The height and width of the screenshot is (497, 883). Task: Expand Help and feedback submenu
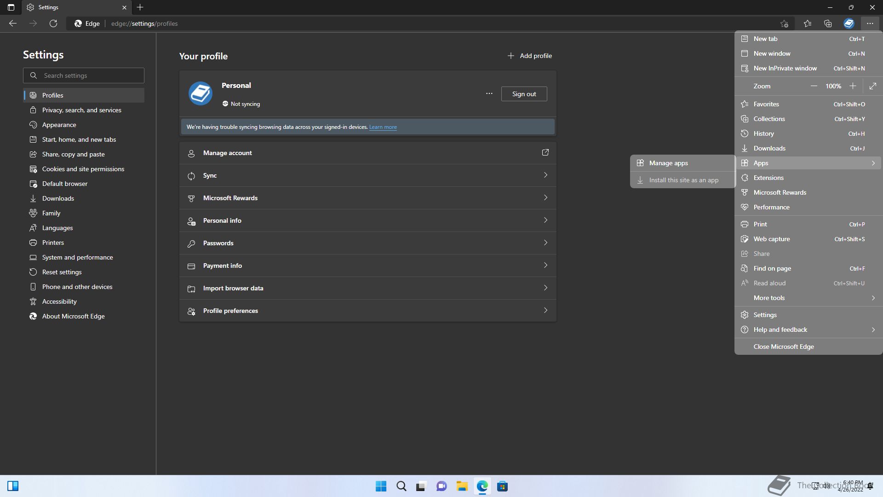coord(808,329)
